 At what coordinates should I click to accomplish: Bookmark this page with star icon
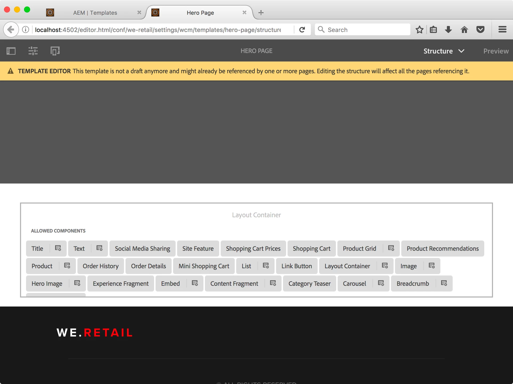click(419, 30)
